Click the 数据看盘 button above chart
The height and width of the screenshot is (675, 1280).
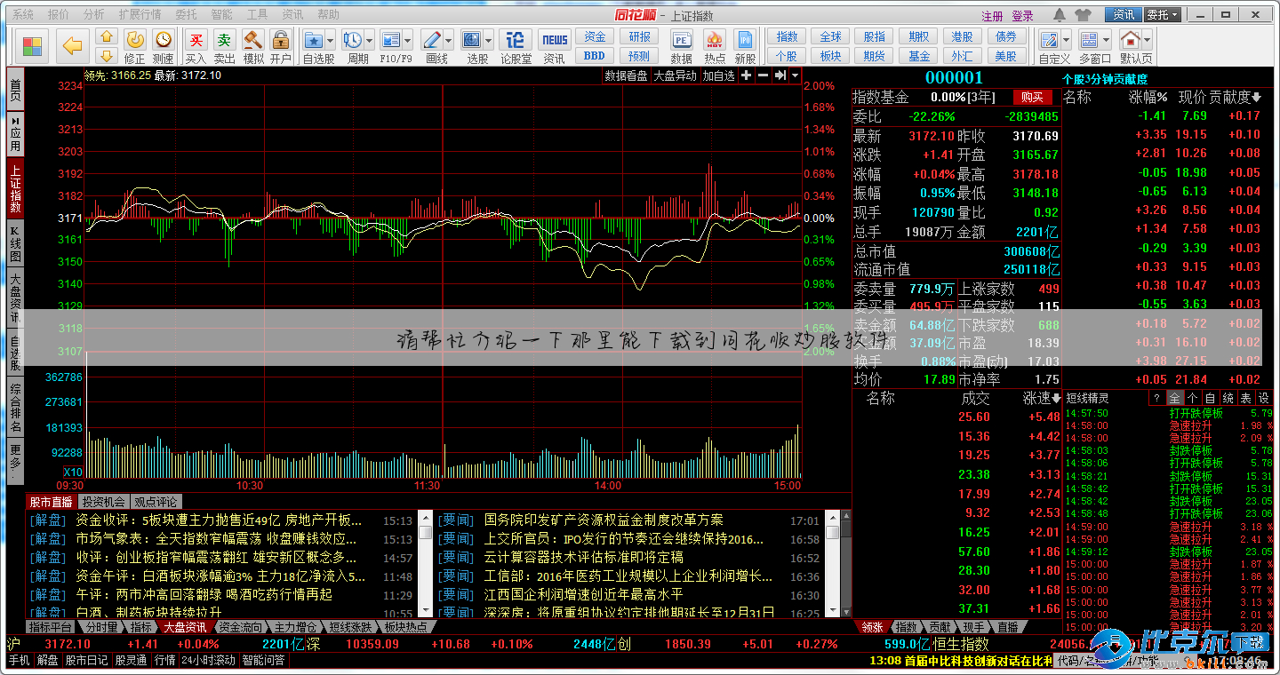[627, 75]
